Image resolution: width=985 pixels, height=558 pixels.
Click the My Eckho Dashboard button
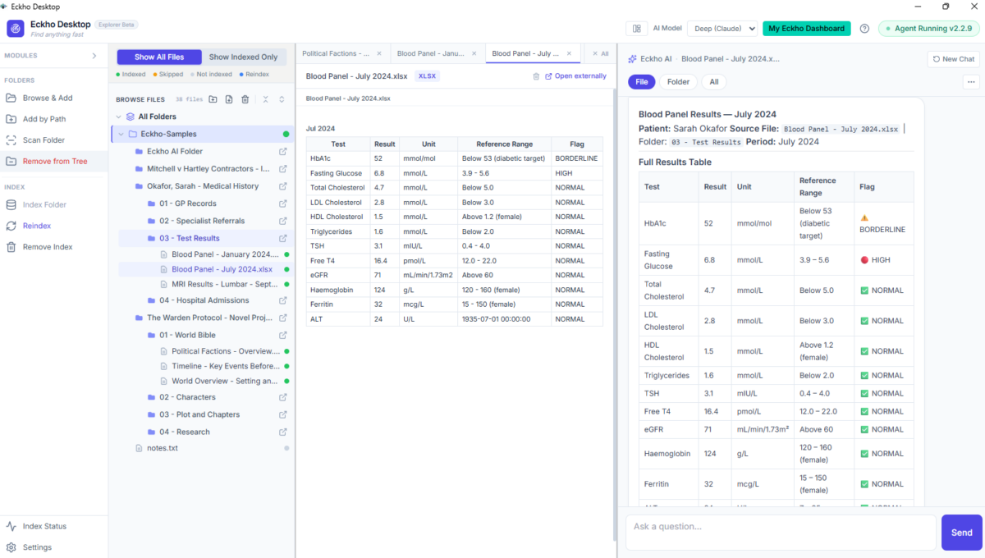tap(806, 29)
